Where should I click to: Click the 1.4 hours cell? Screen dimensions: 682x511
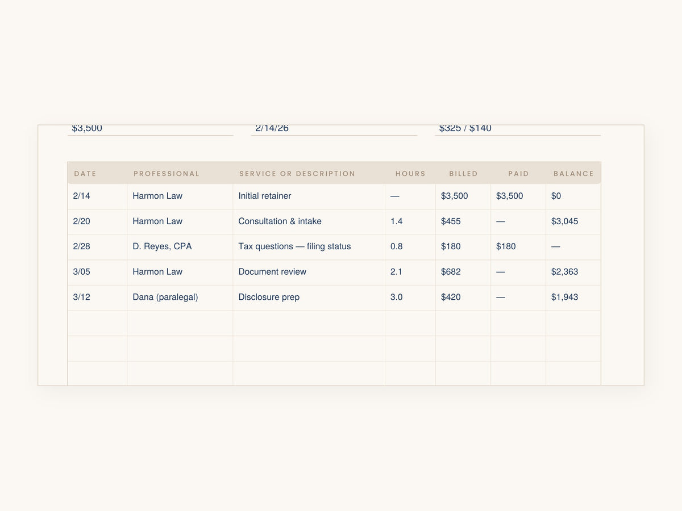[410, 222]
